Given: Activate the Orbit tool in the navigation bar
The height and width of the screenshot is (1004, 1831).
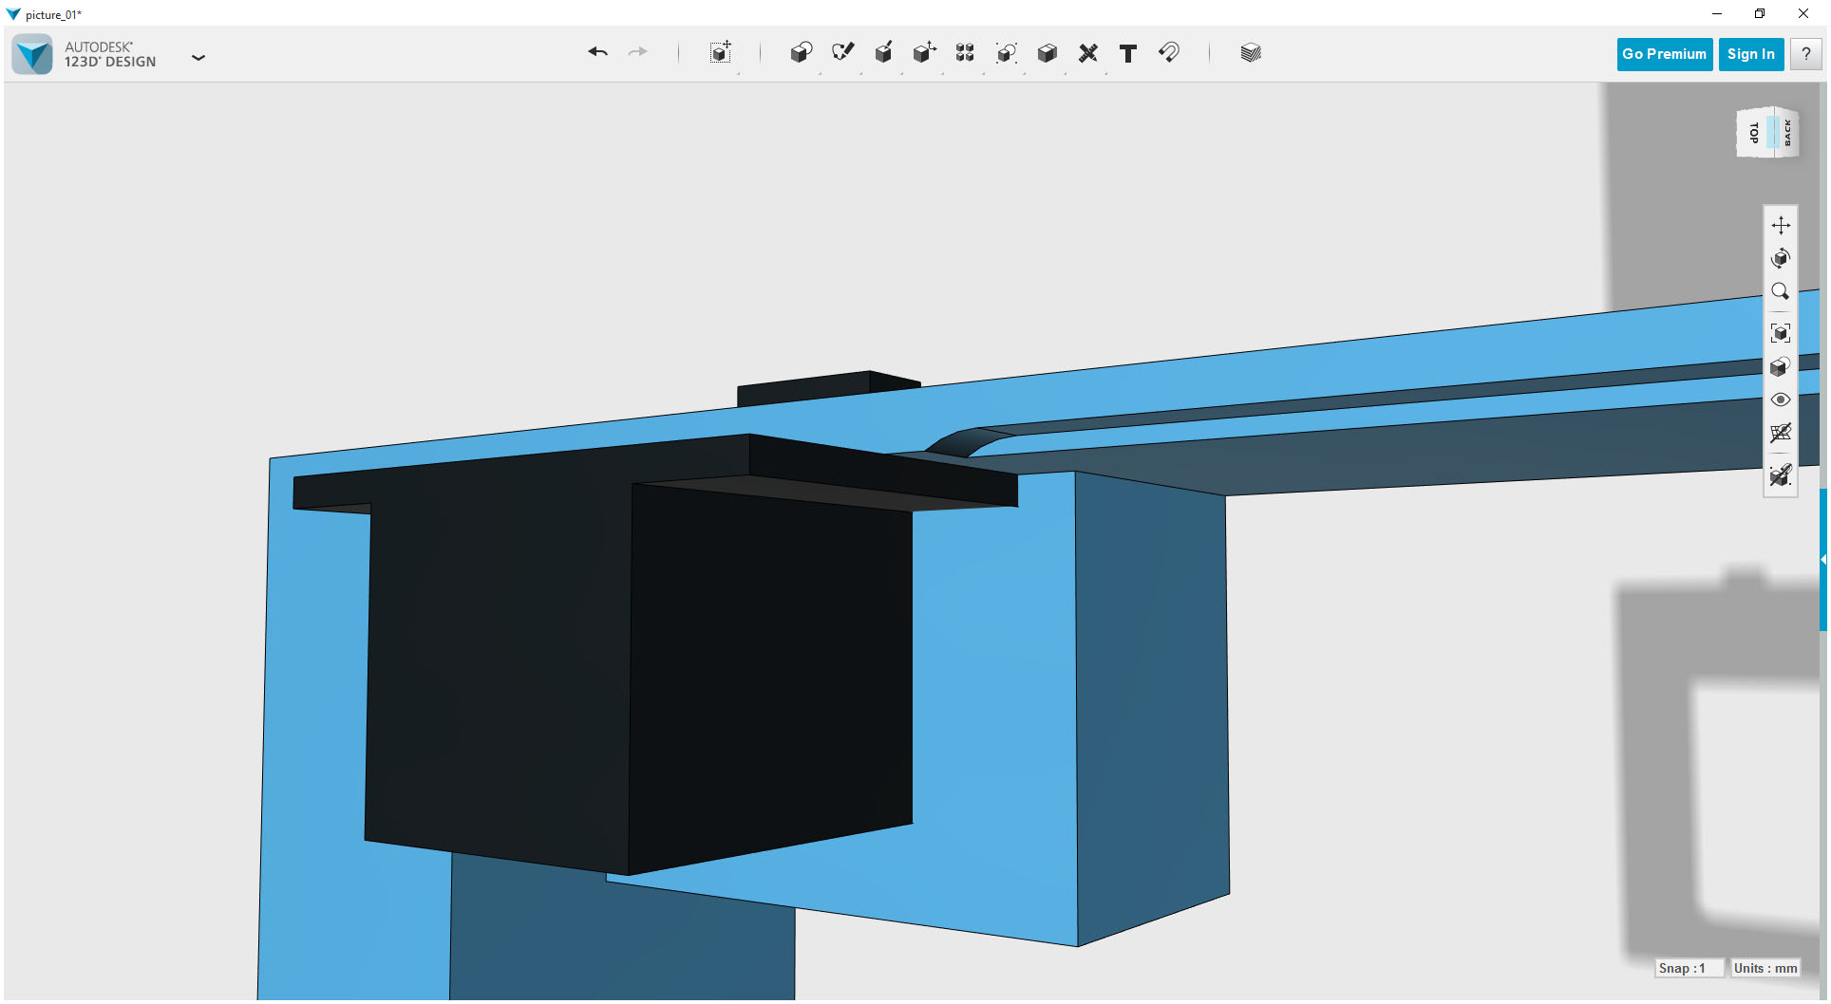Looking at the screenshot, I should point(1782,257).
